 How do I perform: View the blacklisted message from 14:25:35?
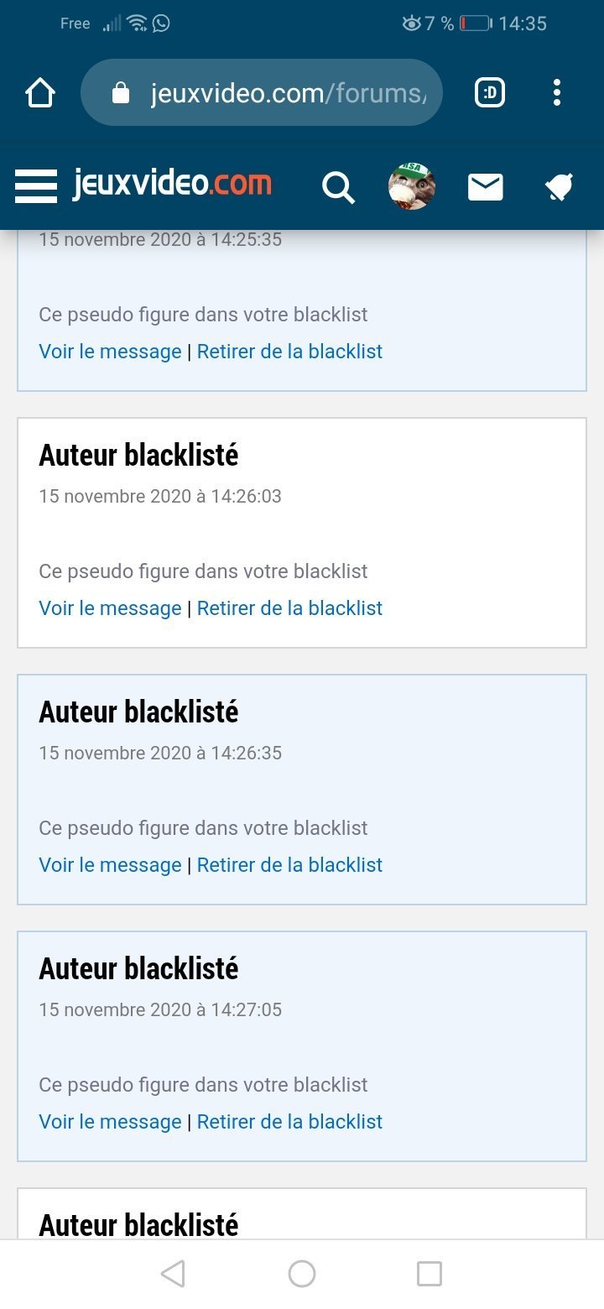[x=110, y=352]
